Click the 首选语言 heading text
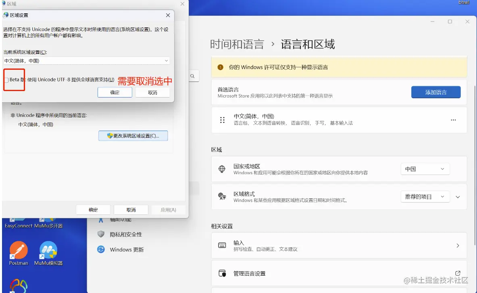Viewport: 477px width, 293px height. pos(228,89)
